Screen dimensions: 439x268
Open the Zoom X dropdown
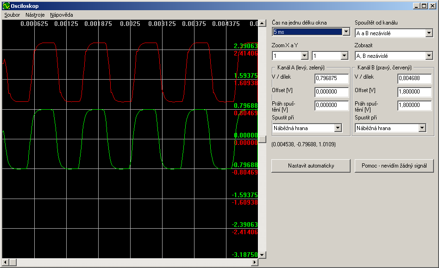tap(304, 56)
